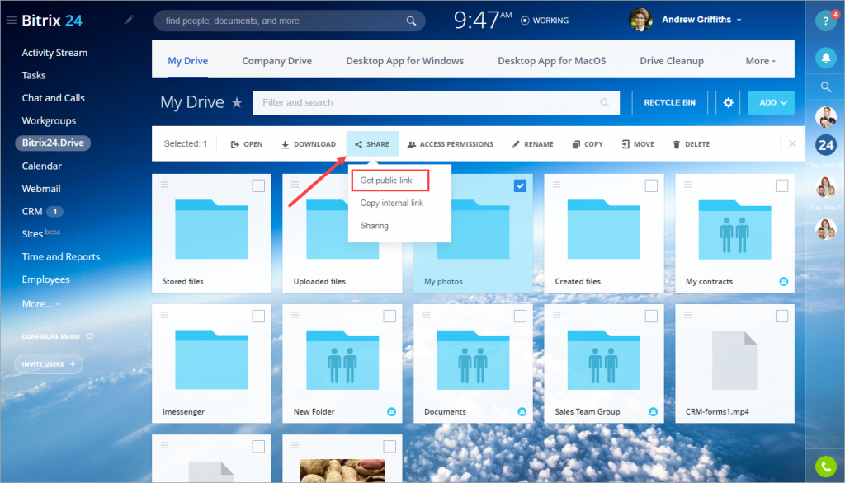
Task: Click the find people, documents search field
Action: (x=290, y=21)
